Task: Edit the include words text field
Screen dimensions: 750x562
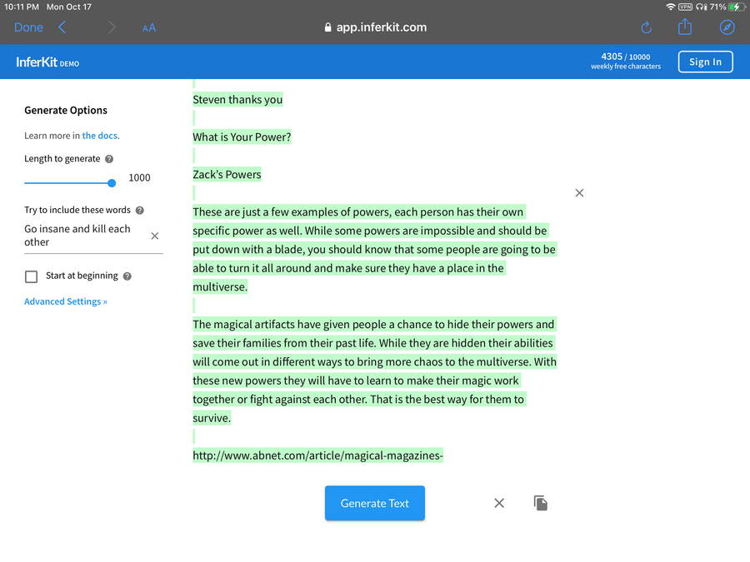Action: [85, 236]
